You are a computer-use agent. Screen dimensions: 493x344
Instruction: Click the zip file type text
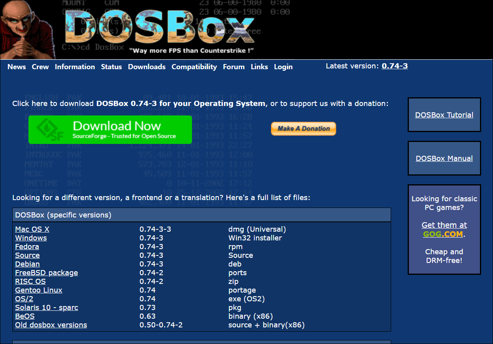point(233,282)
